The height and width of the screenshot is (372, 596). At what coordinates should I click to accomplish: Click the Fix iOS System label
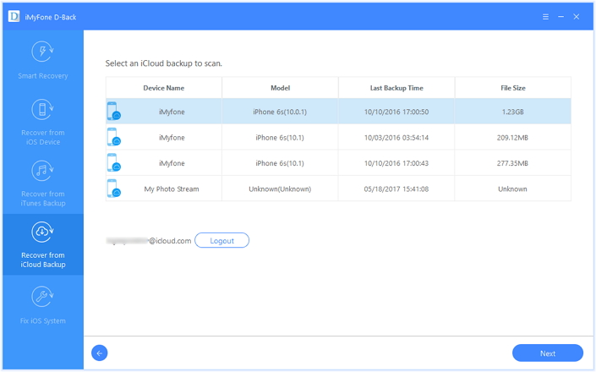[x=43, y=320]
